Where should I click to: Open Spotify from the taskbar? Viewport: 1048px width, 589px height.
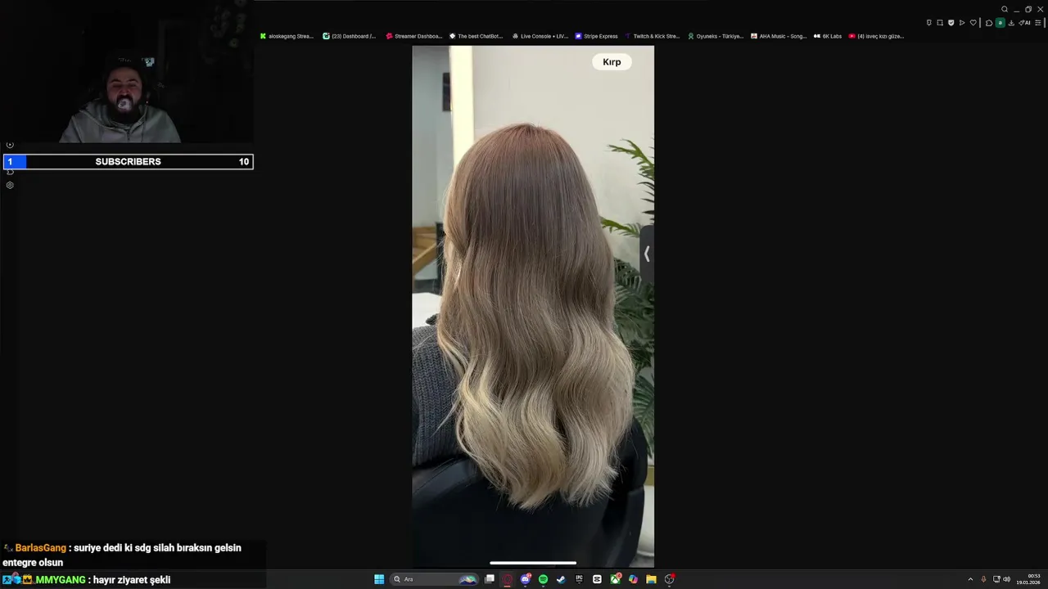coord(543,579)
